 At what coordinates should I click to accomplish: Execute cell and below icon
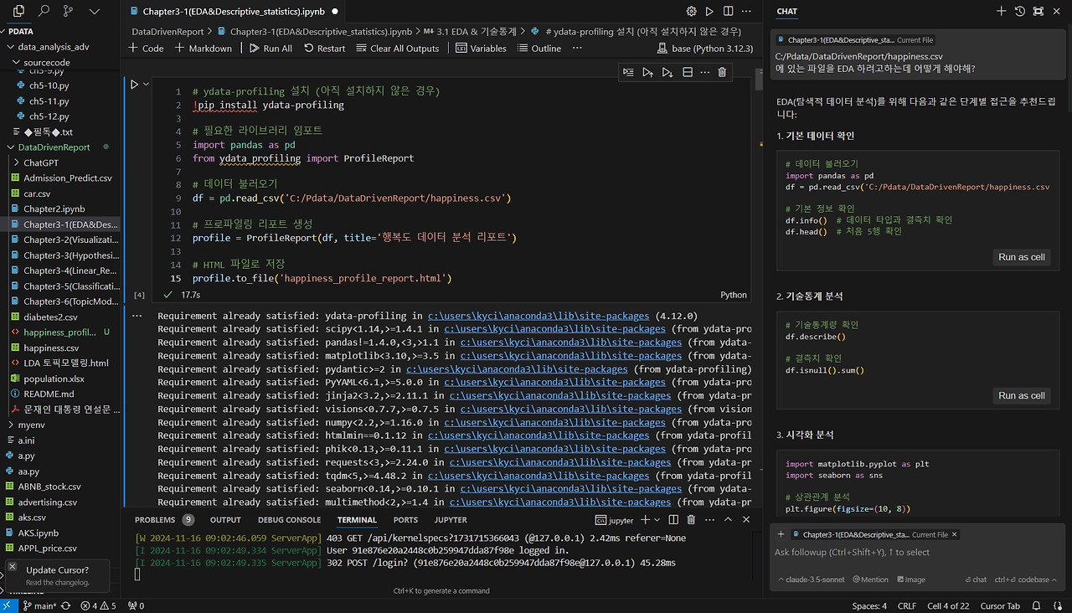pyautogui.click(x=667, y=73)
